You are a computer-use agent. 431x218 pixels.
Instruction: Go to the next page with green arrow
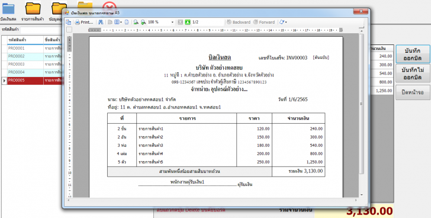tap(188, 22)
